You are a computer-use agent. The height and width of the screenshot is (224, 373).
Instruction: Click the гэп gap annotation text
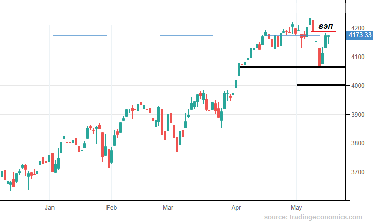(x=326, y=26)
